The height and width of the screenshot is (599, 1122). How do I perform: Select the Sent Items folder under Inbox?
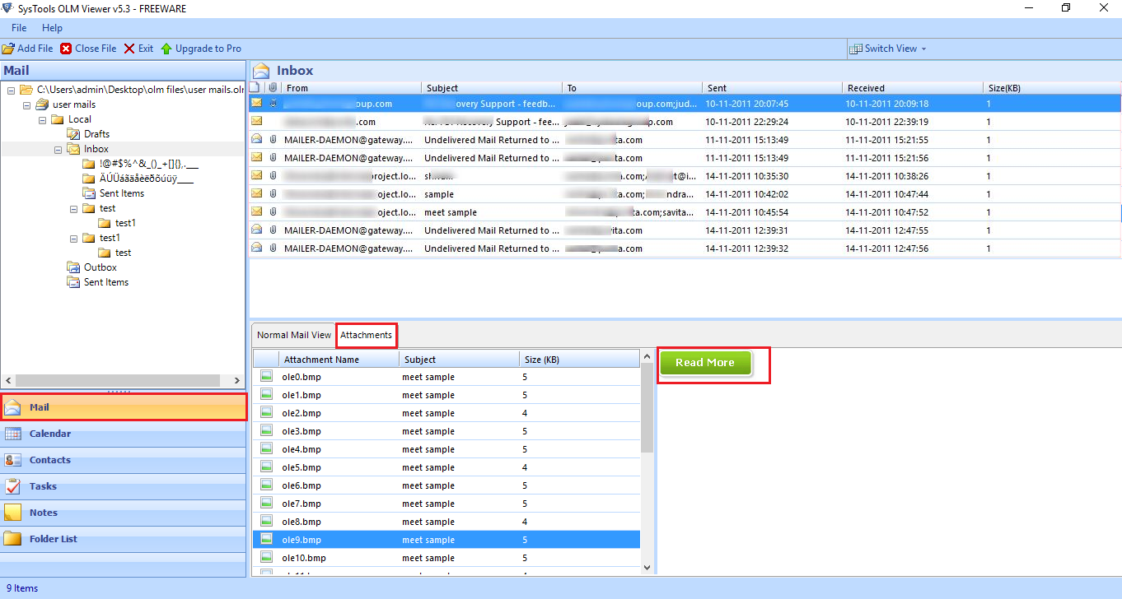(122, 193)
